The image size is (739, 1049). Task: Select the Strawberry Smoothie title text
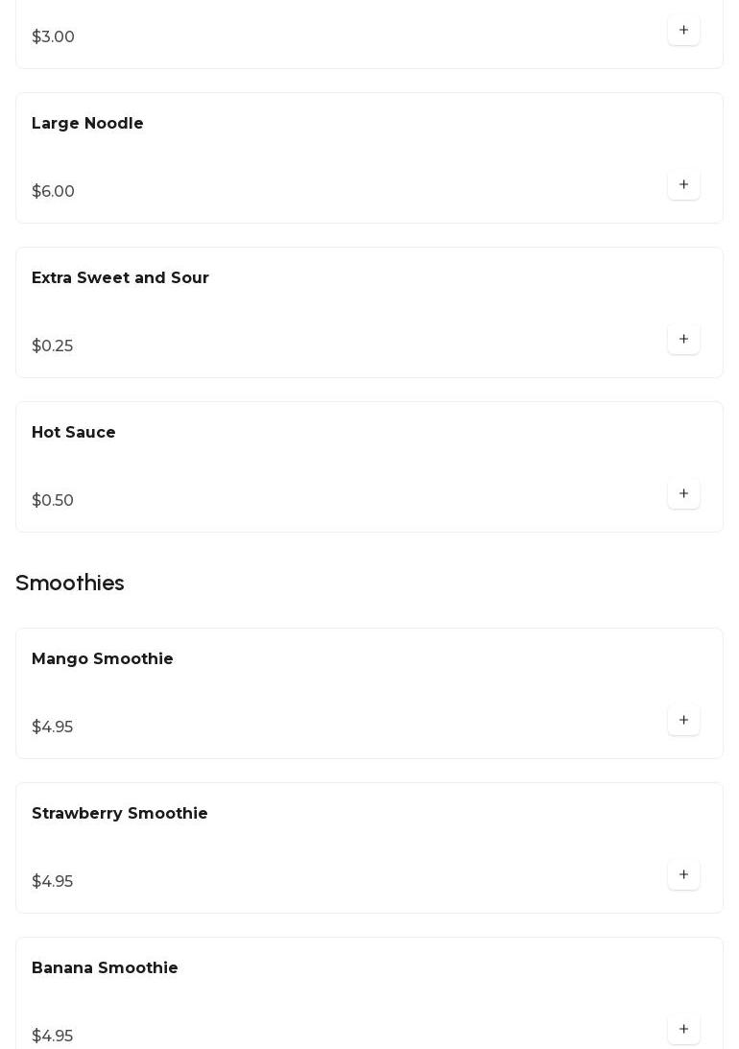120,814
